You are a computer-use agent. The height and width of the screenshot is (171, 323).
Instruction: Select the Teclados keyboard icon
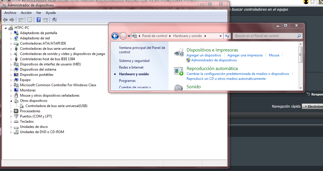click(16, 122)
